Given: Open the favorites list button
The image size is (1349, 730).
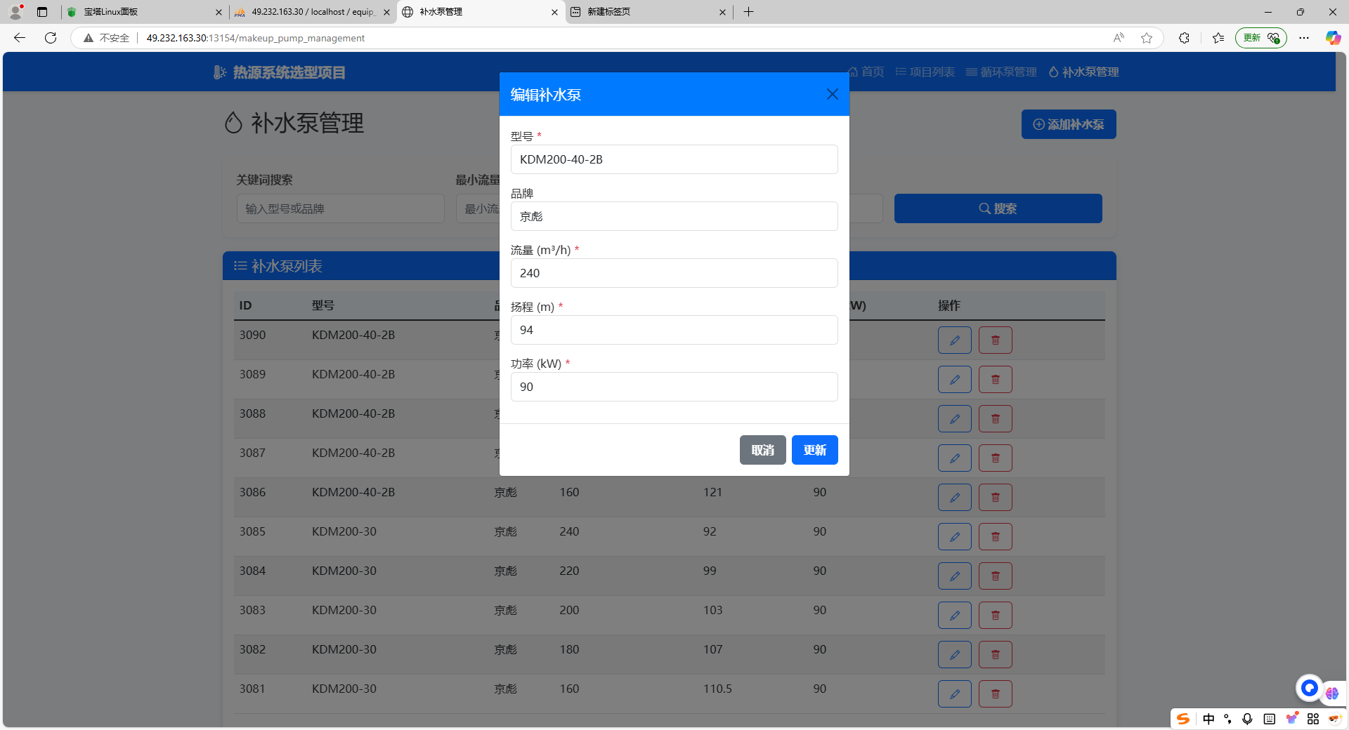Looking at the screenshot, I should pos(1218,38).
